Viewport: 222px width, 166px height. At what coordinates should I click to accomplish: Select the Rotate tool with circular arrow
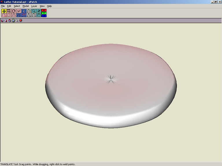tap(14, 11)
